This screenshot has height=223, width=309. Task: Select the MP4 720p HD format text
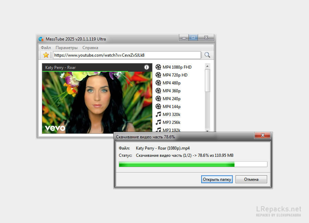[x=175, y=75]
